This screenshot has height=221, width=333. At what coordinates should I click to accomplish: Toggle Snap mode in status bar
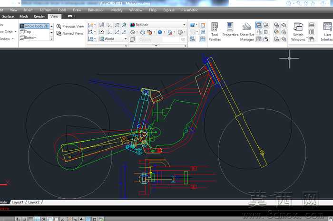pos(24,219)
